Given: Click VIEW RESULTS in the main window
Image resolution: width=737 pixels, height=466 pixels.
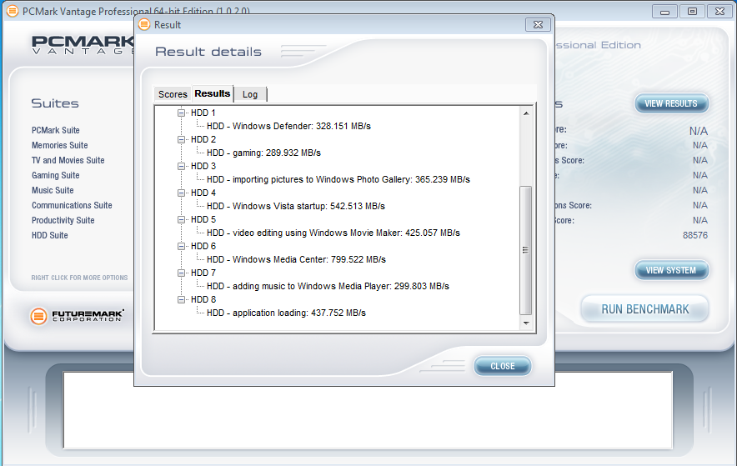Looking at the screenshot, I should click(671, 103).
